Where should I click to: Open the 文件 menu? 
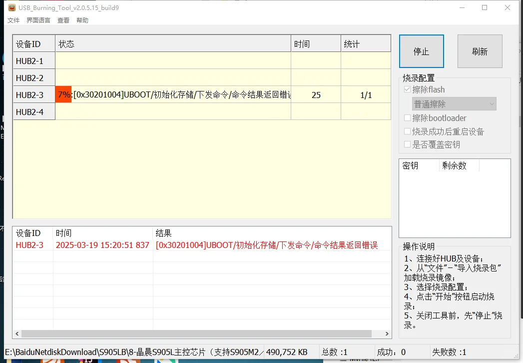(x=13, y=20)
